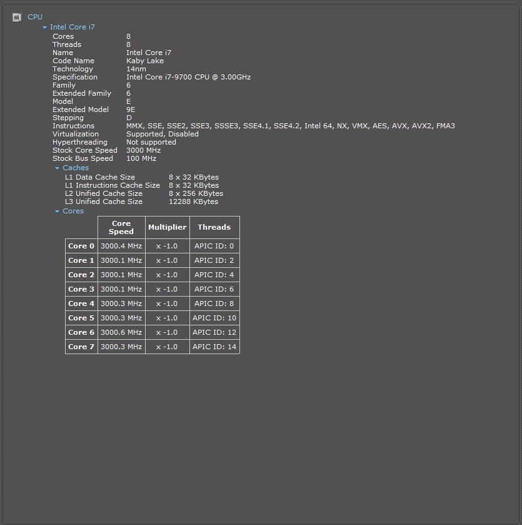
Task: Select the Intel Core i7 heading label
Action: pos(73,27)
